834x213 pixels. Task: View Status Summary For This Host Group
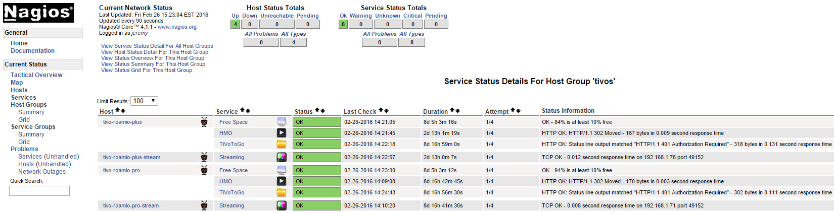pyautogui.click(x=153, y=64)
